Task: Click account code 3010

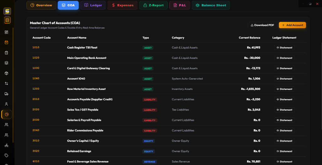Action: tap(36, 141)
